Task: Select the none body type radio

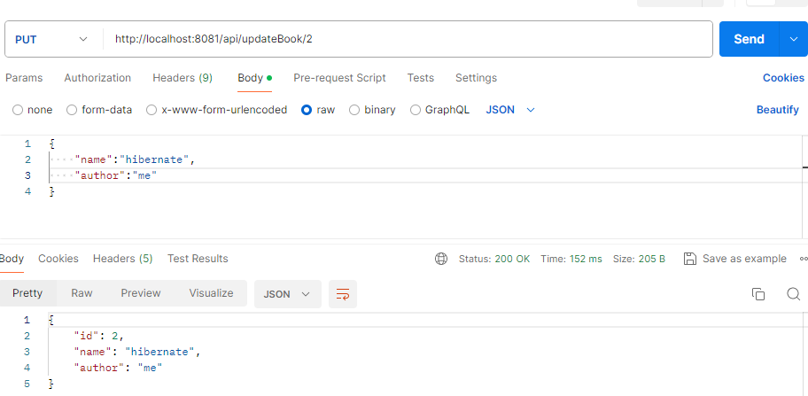Action: [18, 110]
